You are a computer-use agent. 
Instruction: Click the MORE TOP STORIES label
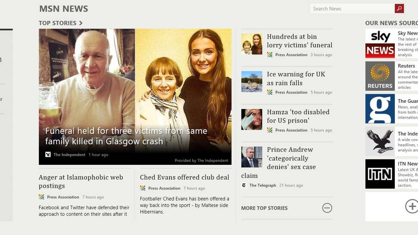pos(264,208)
